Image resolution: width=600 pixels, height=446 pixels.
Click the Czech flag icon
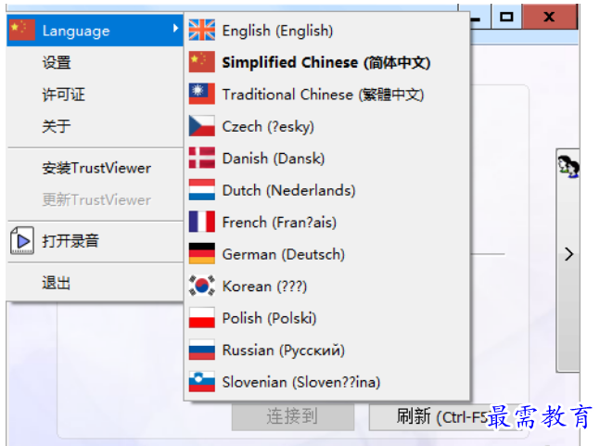click(201, 126)
